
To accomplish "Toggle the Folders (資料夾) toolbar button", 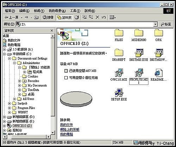I will pos(64,18).
